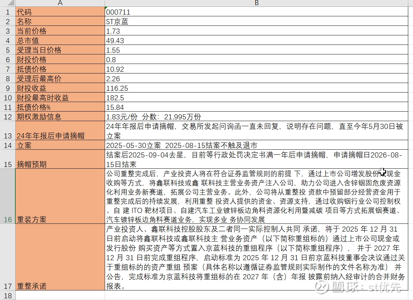Select cell starting 公司重整完成后
This screenshot has height=300, width=413.
pyautogui.click(x=257, y=196)
